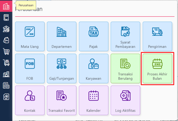Open the Transaksi Favorit tile
The height and width of the screenshot is (121, 178).
[62, 100]
